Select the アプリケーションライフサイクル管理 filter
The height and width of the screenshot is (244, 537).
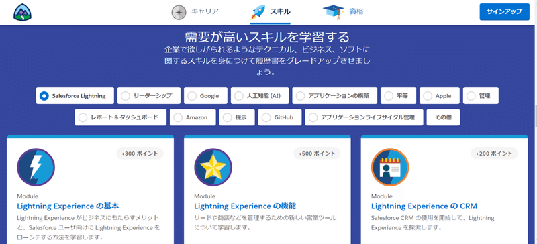click(x=364, y=117)
